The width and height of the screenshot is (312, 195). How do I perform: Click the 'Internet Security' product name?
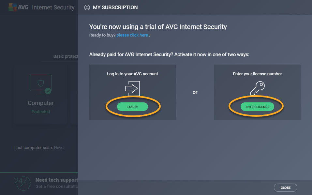pos(53,7)
